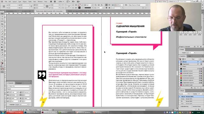Select the Rectangle Frame tool

coord(2,37)
